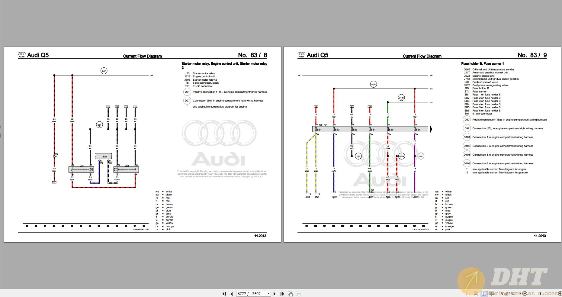The image size is (562, 297).
Task: Click the 'Fuse holder B, Fuse carrier 1' heading
Action: (x=482, y=64)
